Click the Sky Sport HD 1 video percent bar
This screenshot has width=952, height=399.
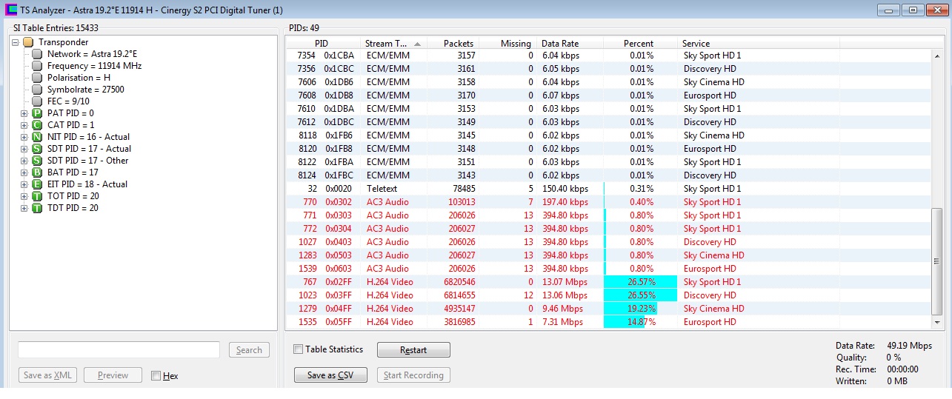coord(640,282)
